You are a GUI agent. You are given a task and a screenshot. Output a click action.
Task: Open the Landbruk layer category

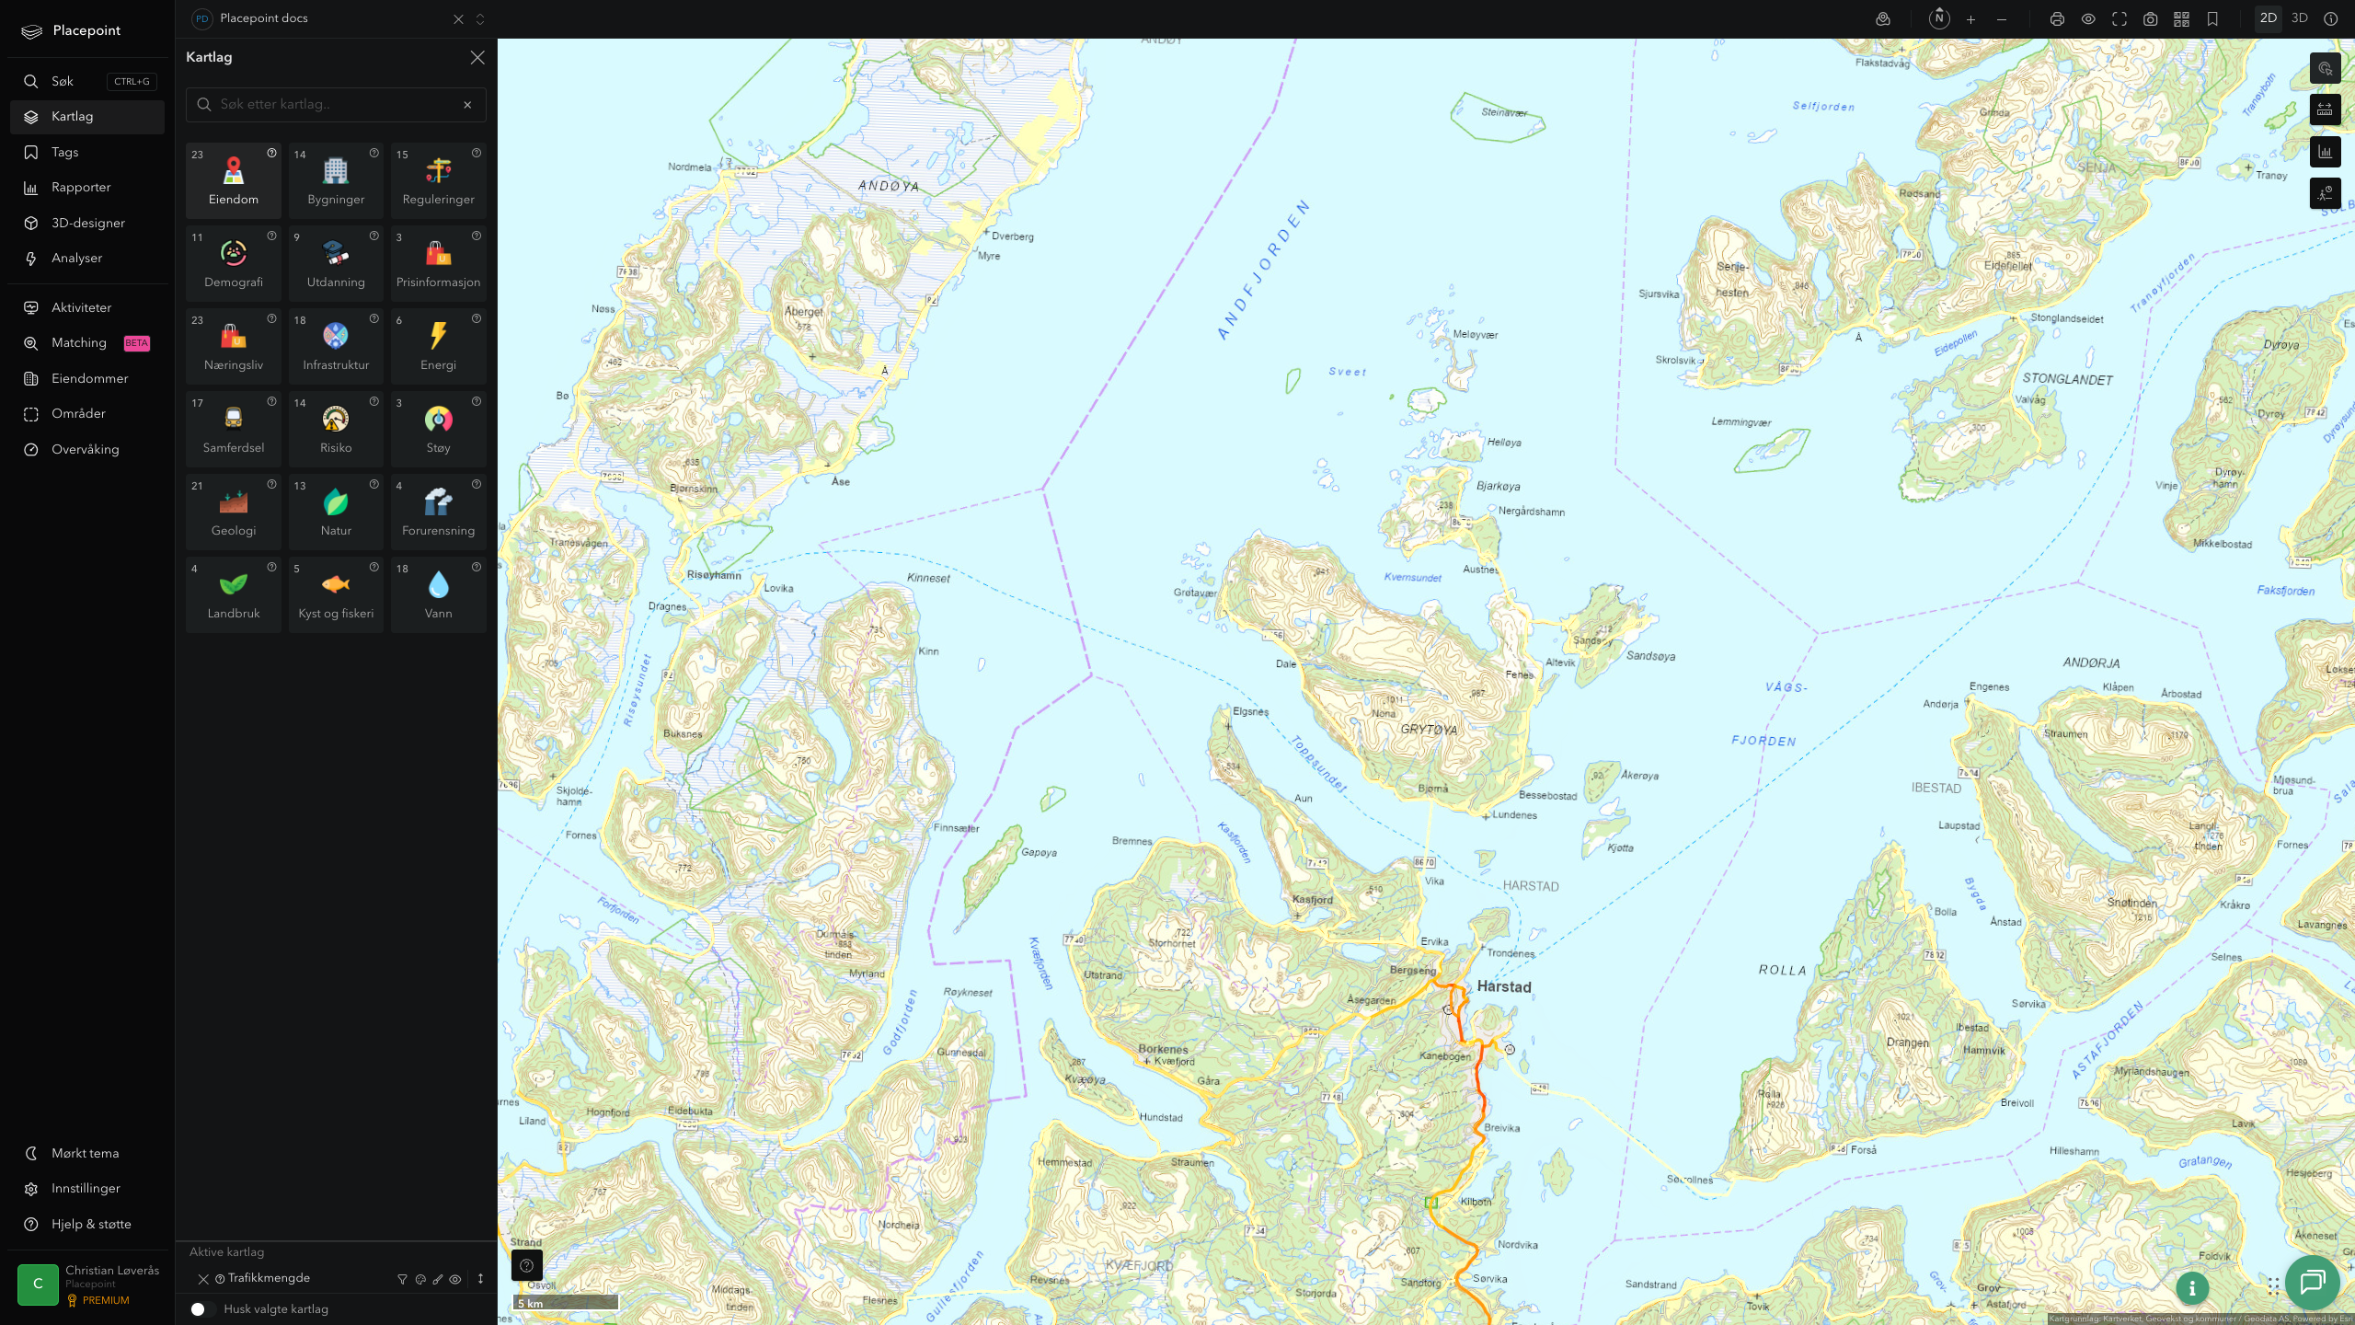234,594
